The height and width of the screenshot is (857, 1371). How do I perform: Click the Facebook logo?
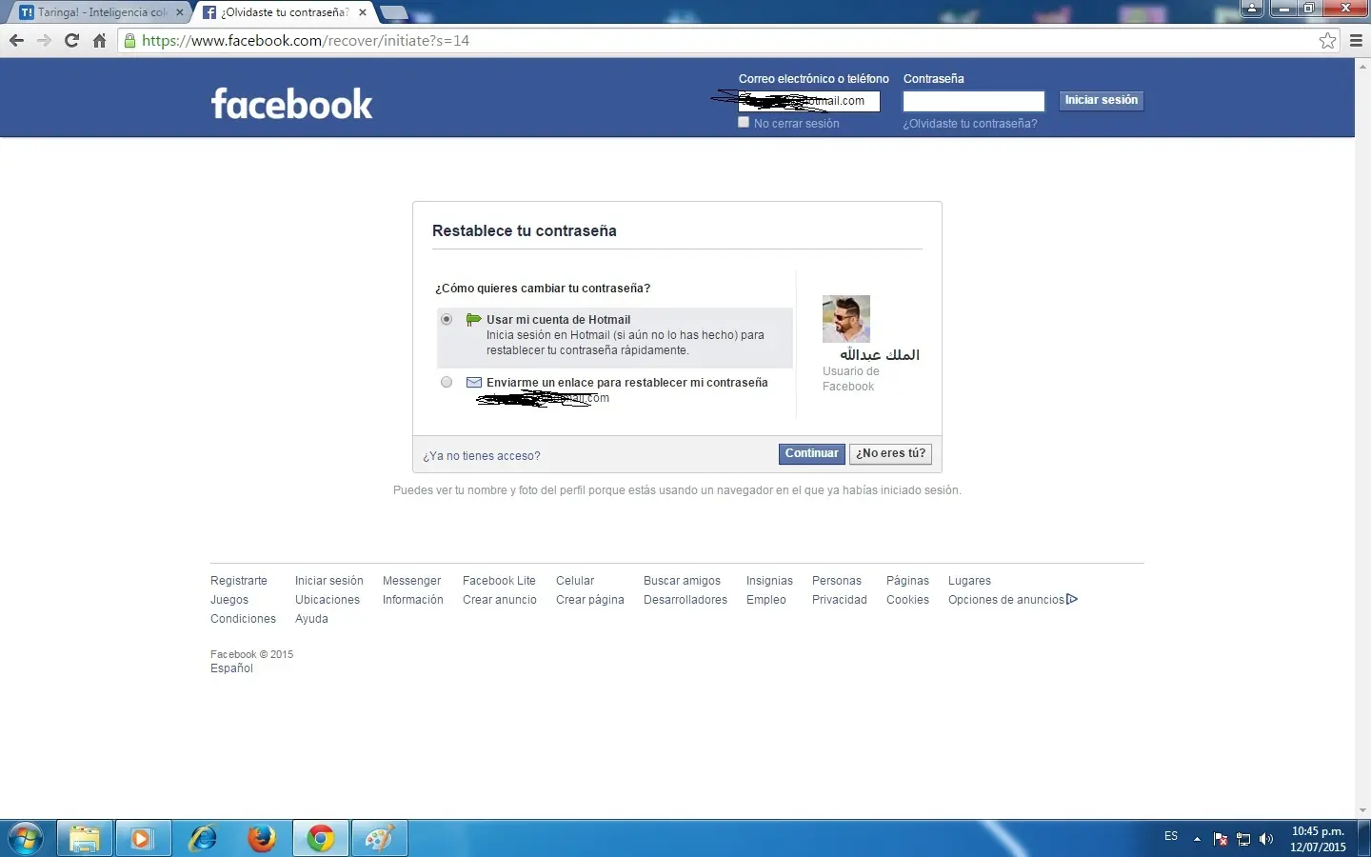291,104
